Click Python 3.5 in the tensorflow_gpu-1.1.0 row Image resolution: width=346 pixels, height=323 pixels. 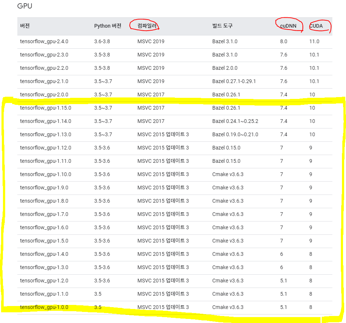click(98, 294)
